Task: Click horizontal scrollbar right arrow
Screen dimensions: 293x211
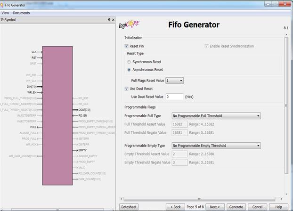Action: (282, 199)
